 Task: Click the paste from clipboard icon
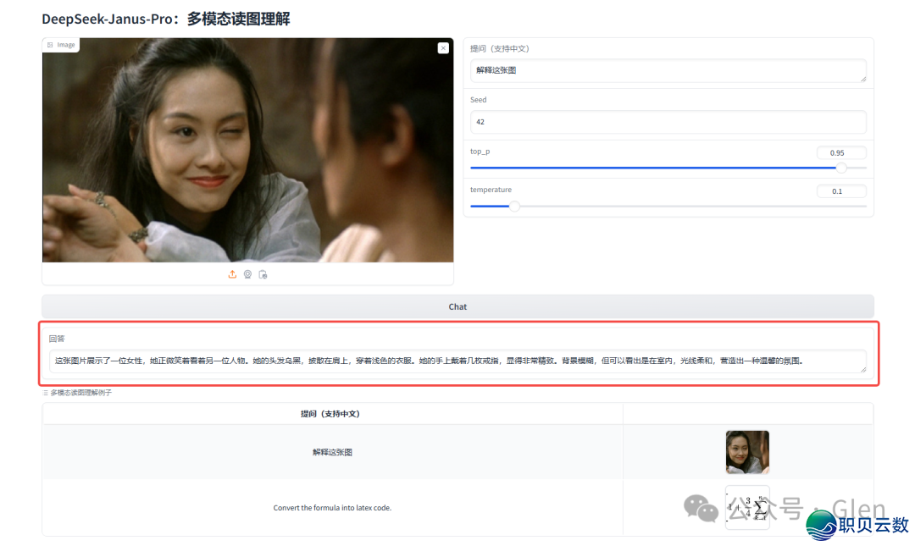(263, 274)
